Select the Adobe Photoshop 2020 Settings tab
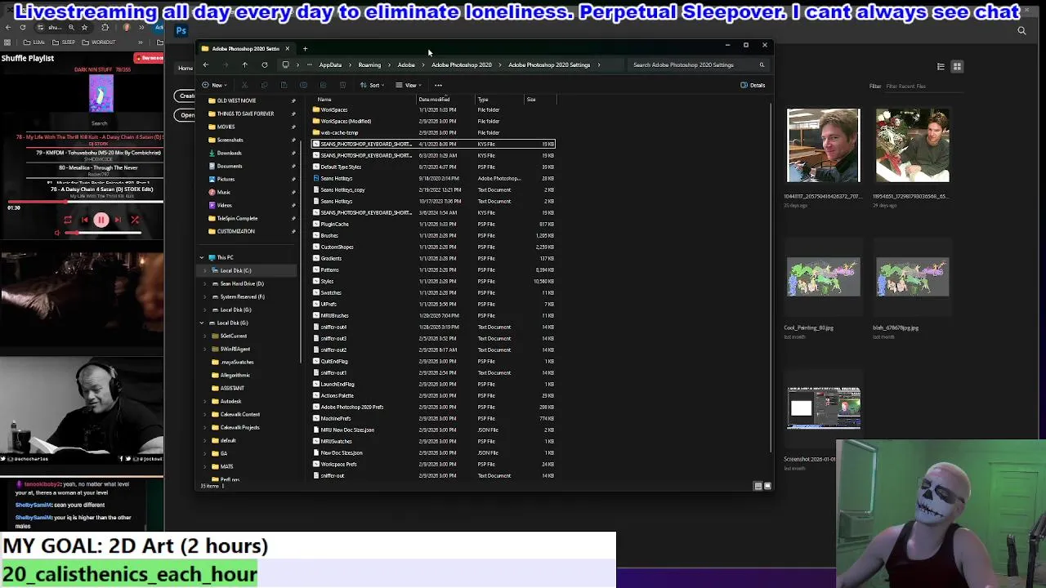Image resolution: width=1046 pixels, height=588 pixels. pyautogui.click(x=245, y=48)
